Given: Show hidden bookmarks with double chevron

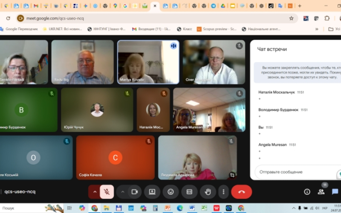Looking at the screenshot, I should pos(317,29).
